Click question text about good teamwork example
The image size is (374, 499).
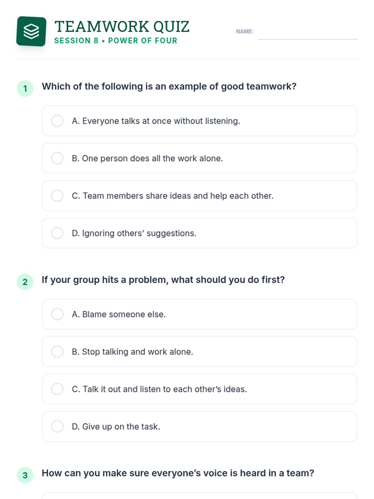(x=169, y=86)
